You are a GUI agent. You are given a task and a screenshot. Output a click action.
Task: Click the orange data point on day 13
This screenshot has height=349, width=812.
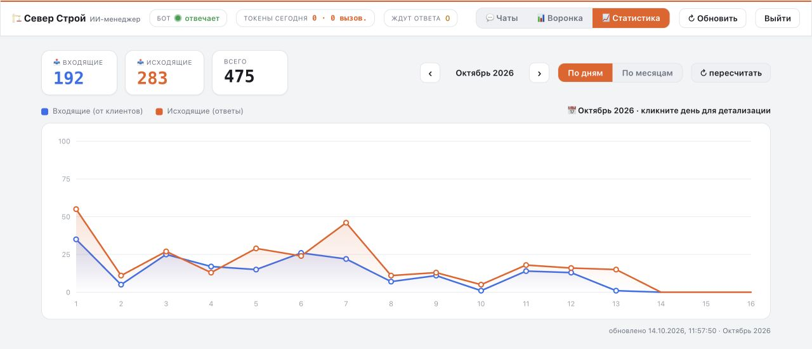[x=616, y=270]
